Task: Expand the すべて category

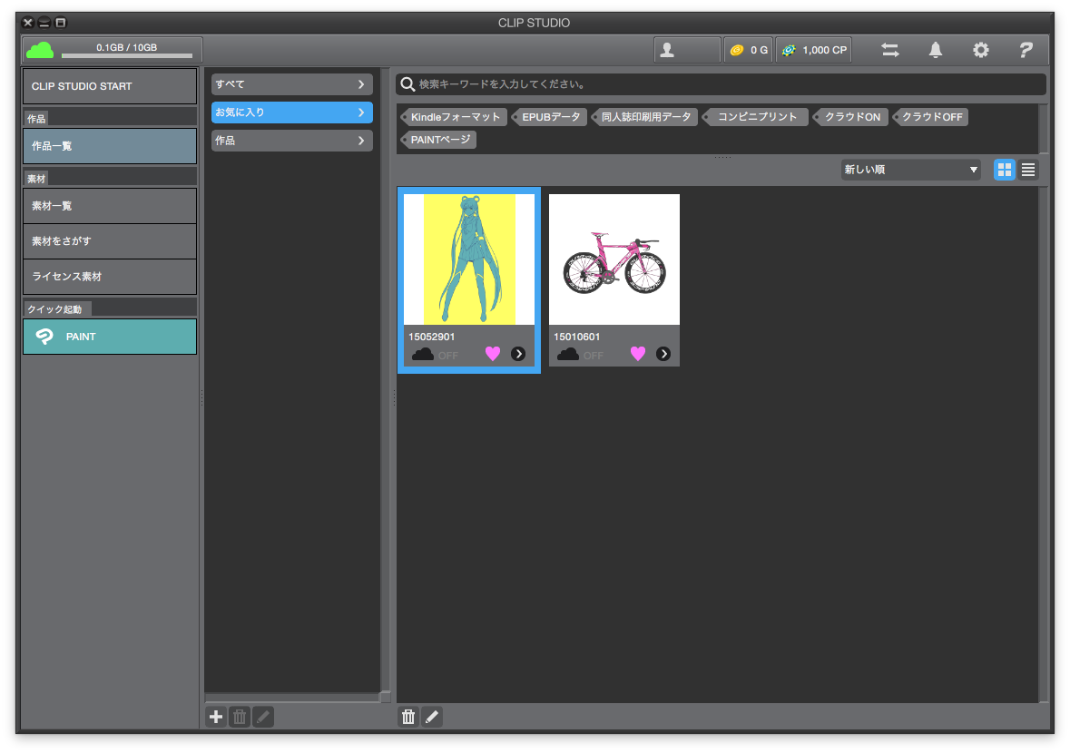Action: coord(291,84)
